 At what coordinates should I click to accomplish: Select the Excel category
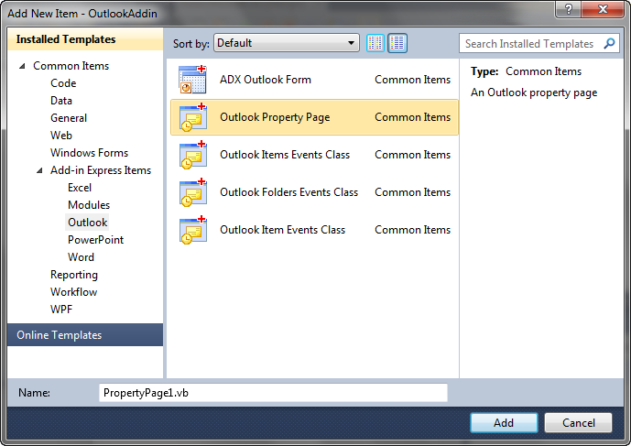click(x=80, y=188)
